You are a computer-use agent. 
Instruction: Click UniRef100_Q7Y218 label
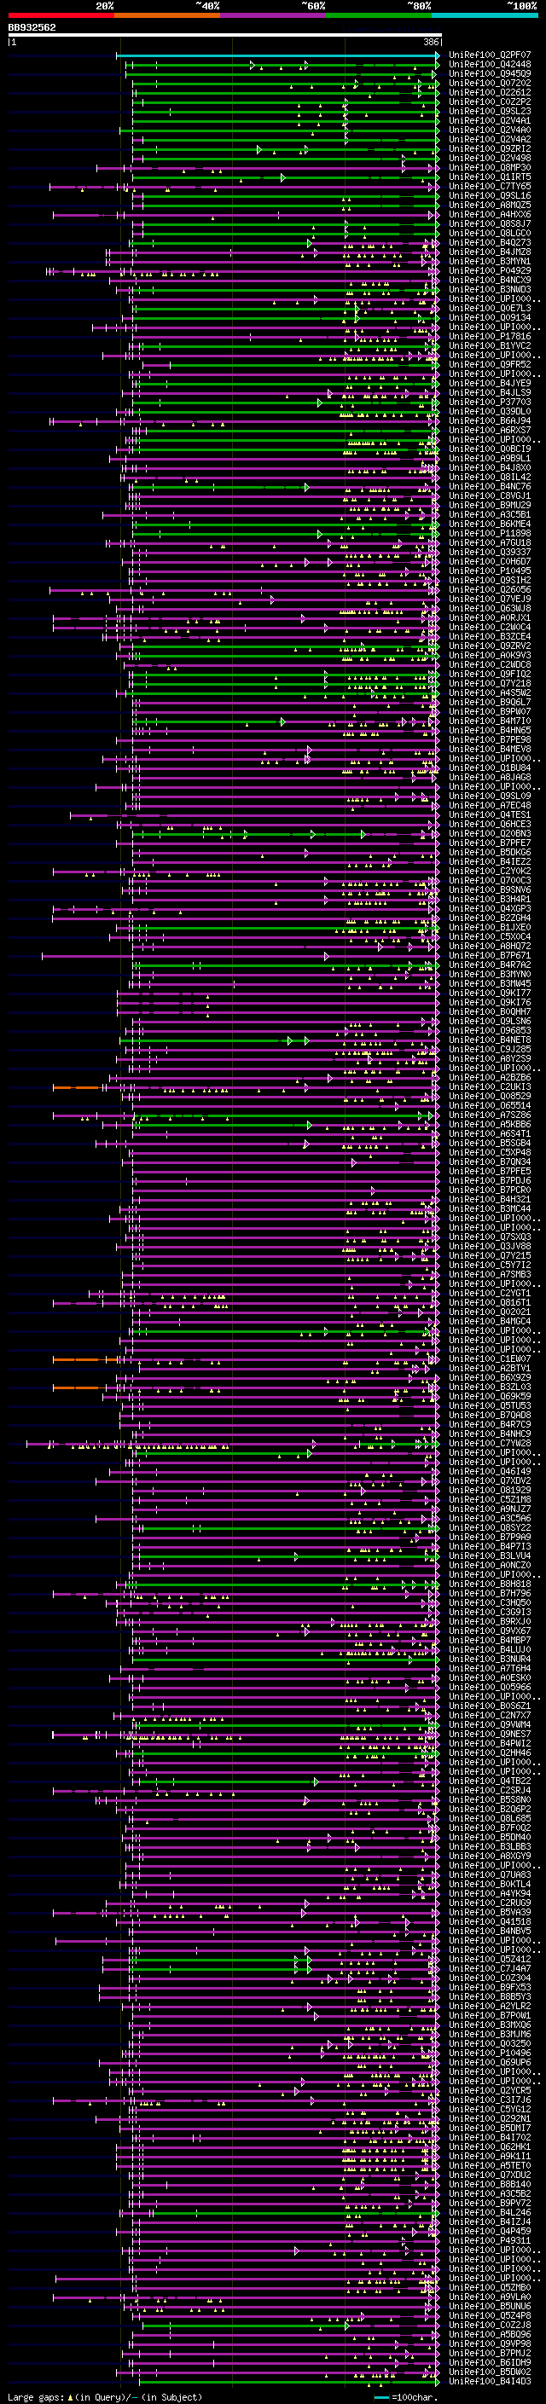click(x=490, y=683)
